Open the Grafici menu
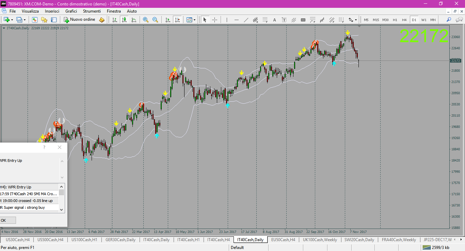Screen dimensions: 465x251 [x=71, y=11]
